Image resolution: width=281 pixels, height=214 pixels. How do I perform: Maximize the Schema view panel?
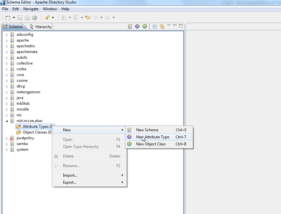coord(181,26)
